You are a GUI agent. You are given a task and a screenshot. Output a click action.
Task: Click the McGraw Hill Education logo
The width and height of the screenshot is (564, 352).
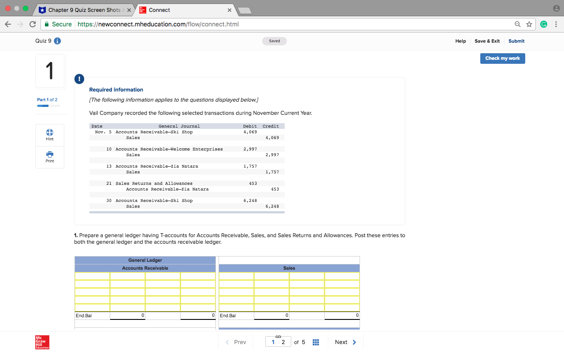42,341
